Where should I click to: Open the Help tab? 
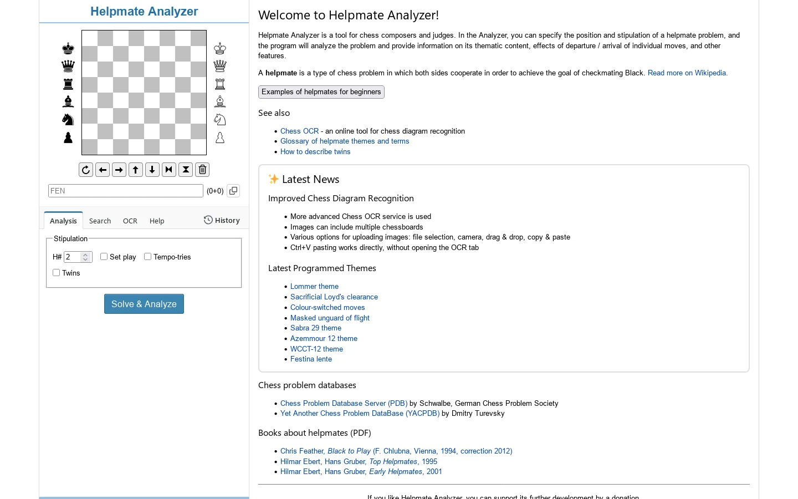point(157,221)
